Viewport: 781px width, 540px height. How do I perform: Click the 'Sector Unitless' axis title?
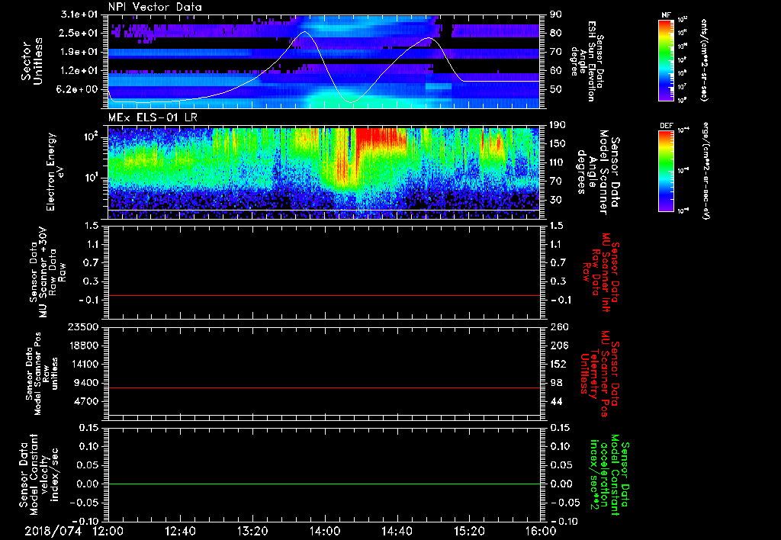click(32, 61)
